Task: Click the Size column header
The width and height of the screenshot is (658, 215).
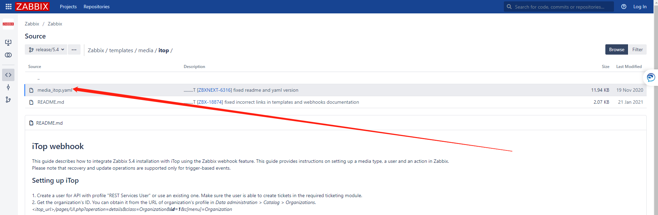Action: coord(605,67)
